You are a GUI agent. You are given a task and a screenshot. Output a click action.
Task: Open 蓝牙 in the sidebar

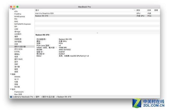(16, 62)
